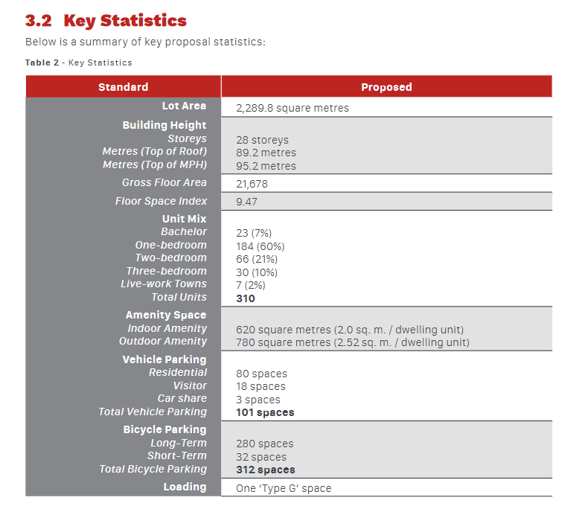The height and width of the screenshot is (512, 588).
Task: Click the bold '101 spaces' value
Action: [265, 413]
